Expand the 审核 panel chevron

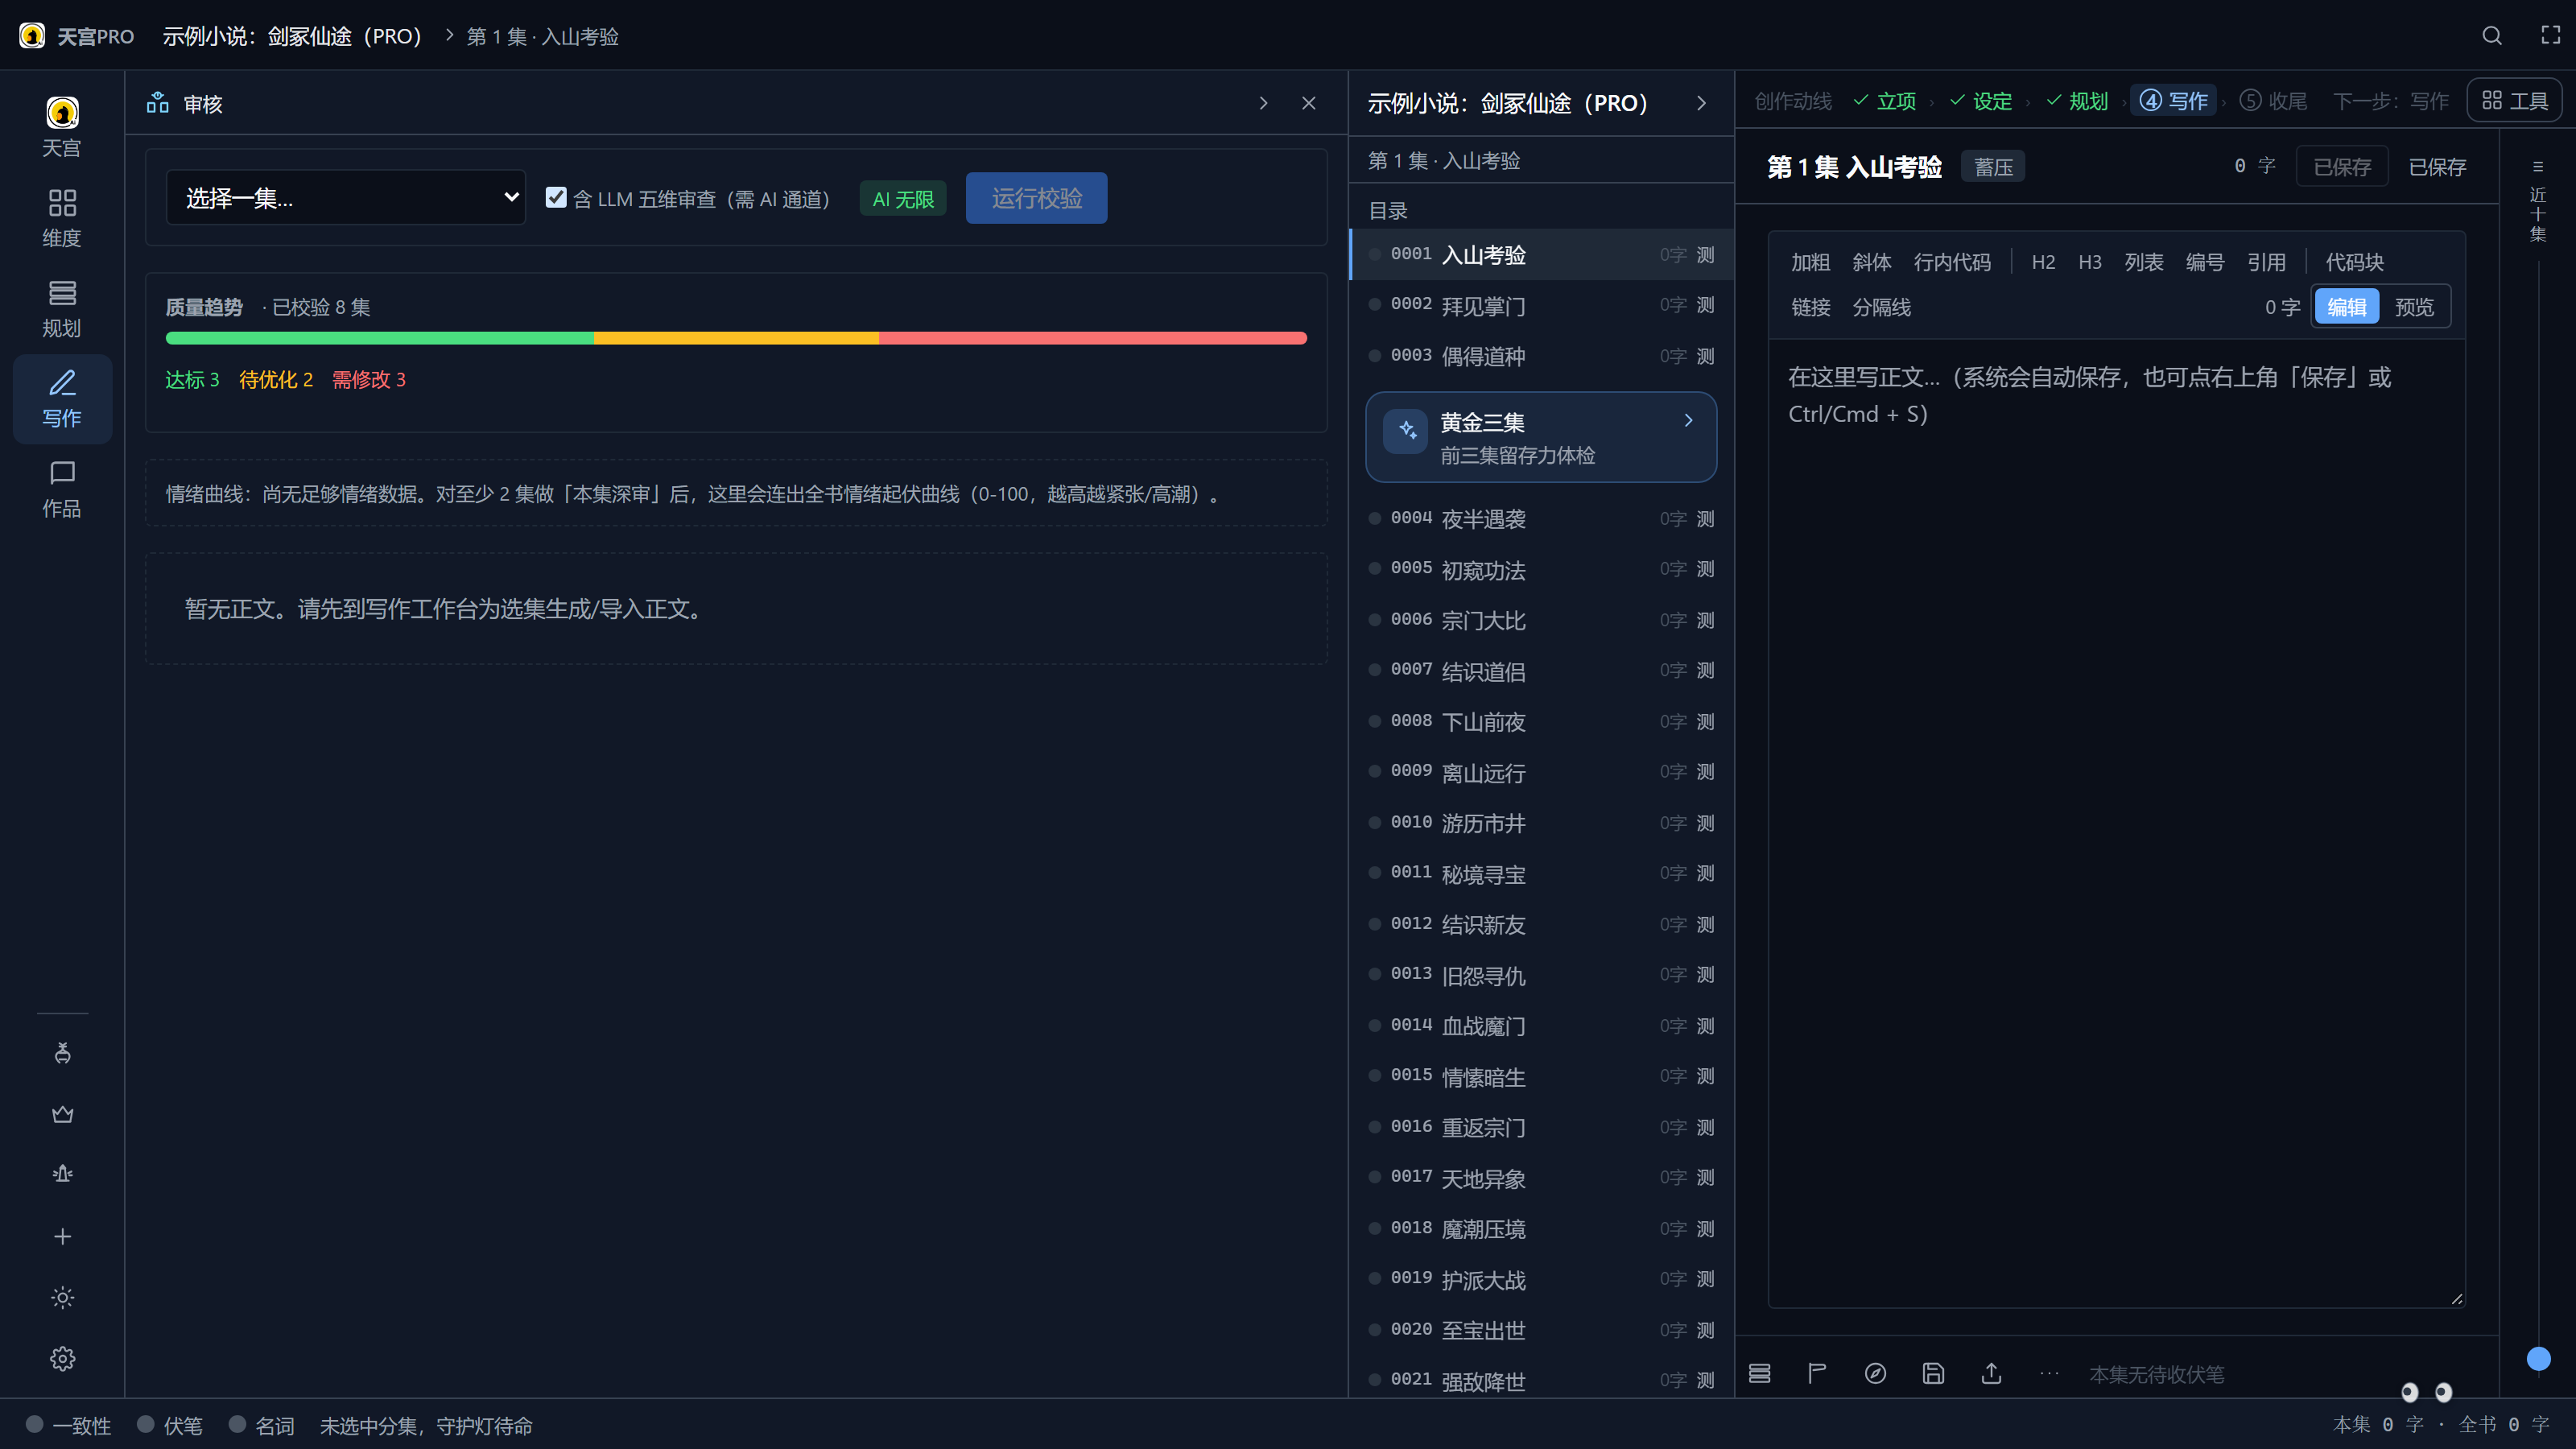[x=1263, y=103]
